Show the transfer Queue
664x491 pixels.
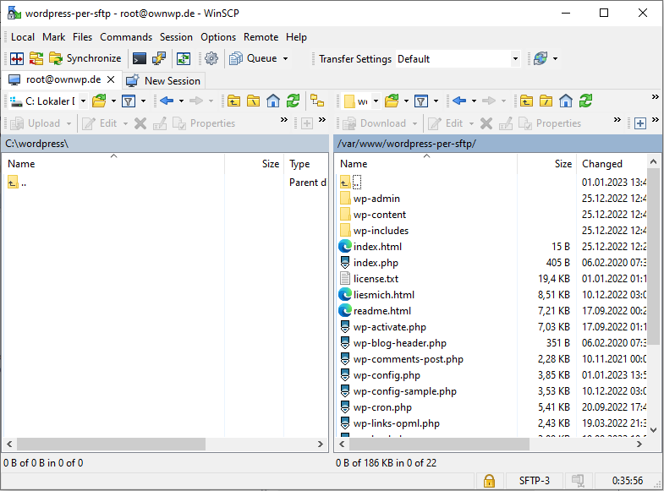click(253, 58)
